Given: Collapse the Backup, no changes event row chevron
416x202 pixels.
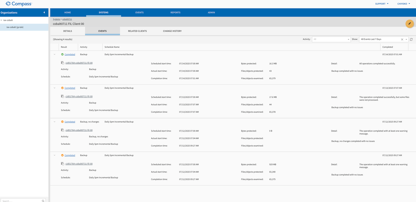Looking at the screenshot, I should click(x=55, y=122).
